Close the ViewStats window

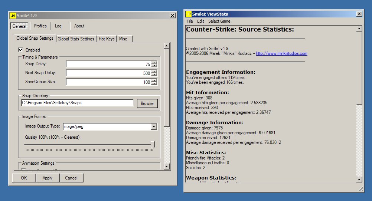click(x=359, y=14)
